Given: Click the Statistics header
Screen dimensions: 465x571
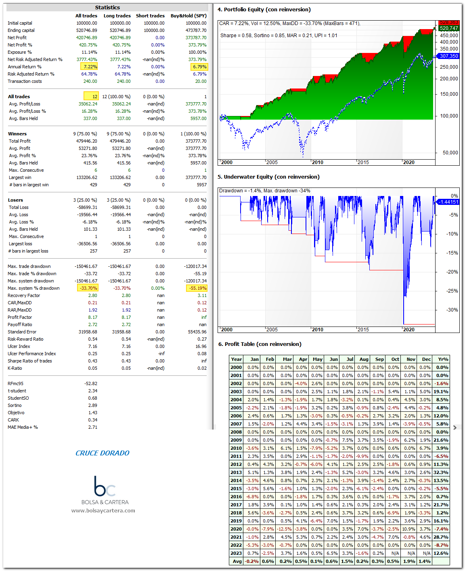Looking at the screenshot, I should click(107, 7).
